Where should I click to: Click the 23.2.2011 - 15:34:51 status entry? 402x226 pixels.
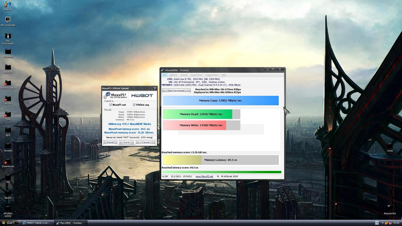point(181,176)
